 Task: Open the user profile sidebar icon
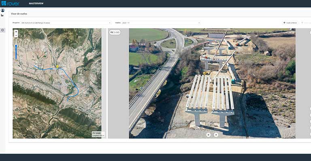click(x=2, y=10)
